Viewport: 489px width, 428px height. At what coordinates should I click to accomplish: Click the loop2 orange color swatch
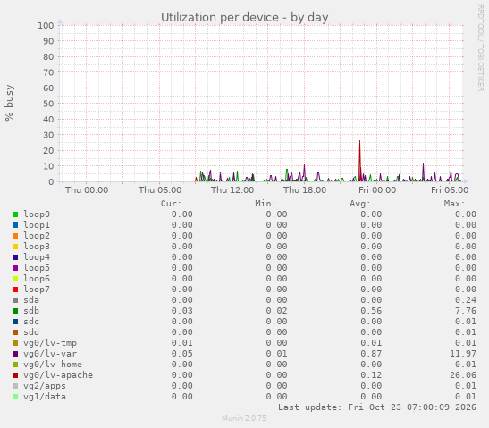point(15,236)
